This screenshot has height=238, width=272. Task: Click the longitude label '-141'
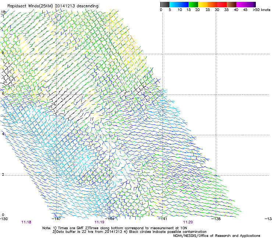pos(163,219)
